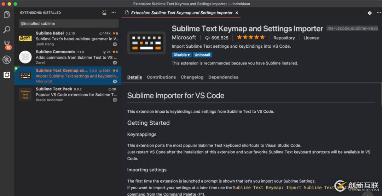Click the Uninstall button

point(202,55)
